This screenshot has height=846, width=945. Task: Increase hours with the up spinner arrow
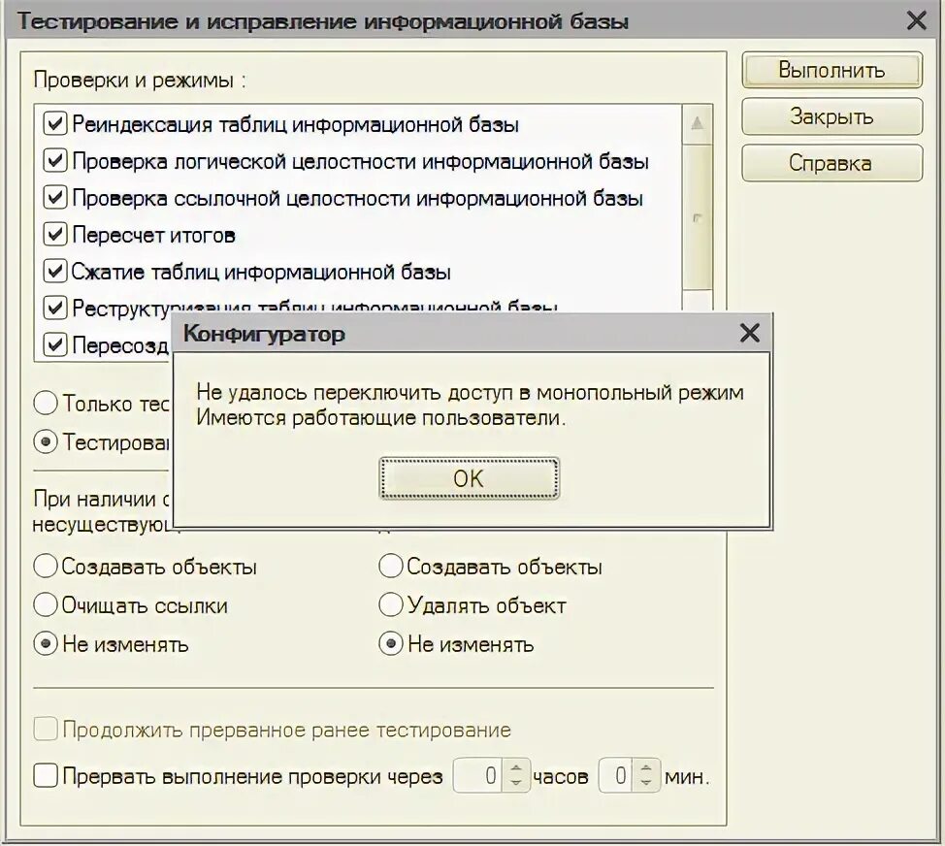[x=516, y=767]
